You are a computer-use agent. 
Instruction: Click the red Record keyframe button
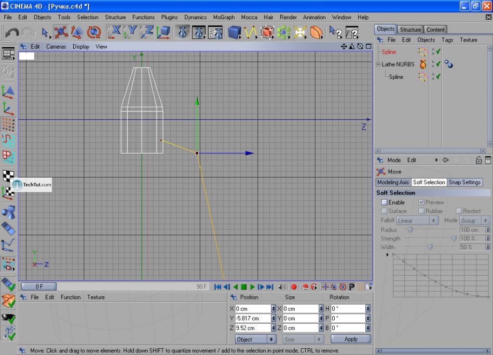(294, 286)
